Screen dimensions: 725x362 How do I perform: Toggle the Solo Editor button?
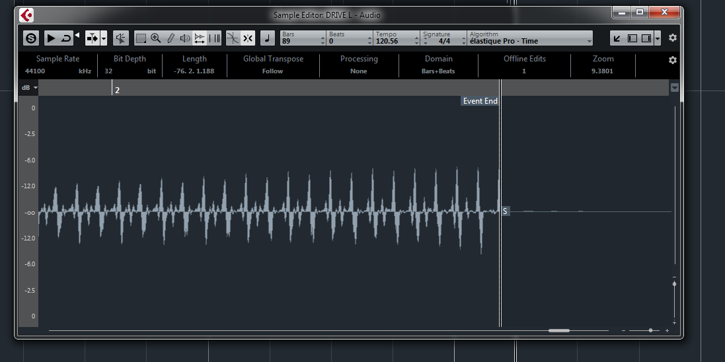31,38
